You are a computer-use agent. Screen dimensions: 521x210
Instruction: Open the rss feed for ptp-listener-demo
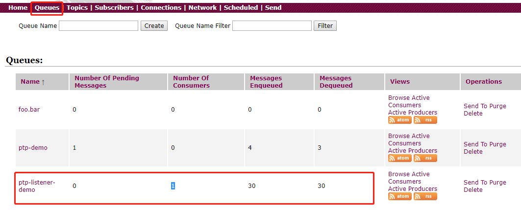pos(425,196)
